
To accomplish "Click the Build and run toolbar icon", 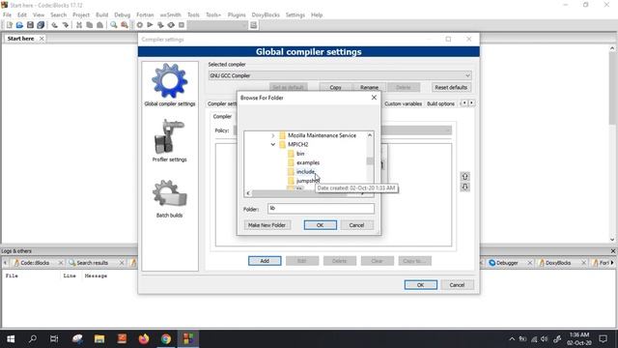I will [160, 25].
